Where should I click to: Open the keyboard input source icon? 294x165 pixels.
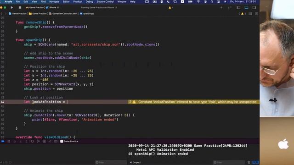182,2
